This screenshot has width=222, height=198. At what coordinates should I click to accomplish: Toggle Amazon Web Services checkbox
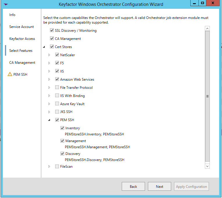coord(57,79)
